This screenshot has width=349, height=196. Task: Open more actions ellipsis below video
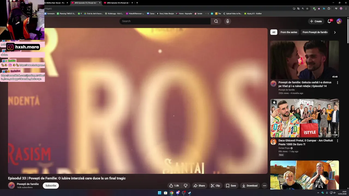pyautogui.click(x=264, y=186)
